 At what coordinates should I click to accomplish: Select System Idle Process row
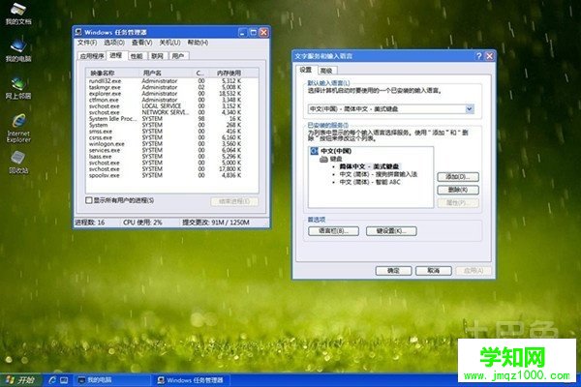pyautogui.click(x=165, y=118)
